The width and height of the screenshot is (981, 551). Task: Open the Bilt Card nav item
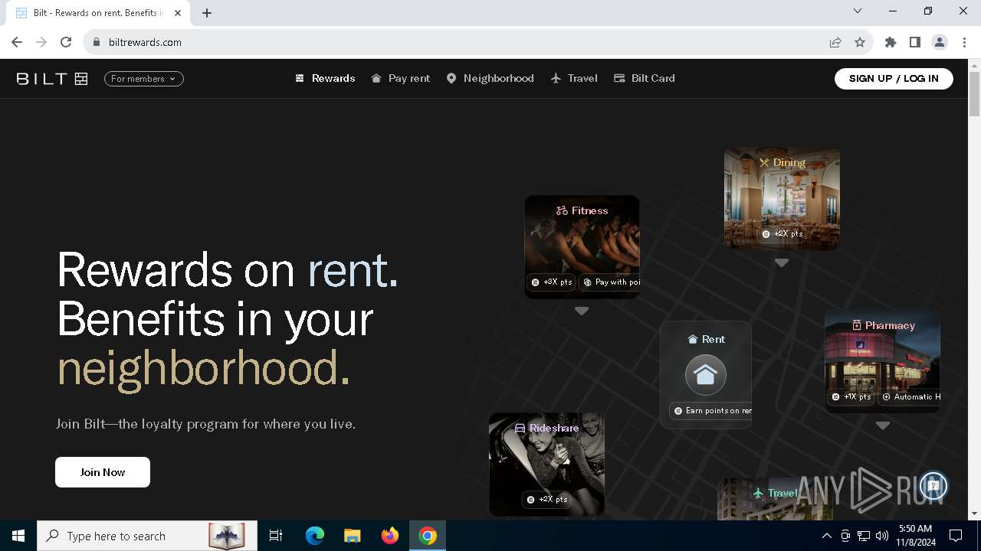[645, 78]
